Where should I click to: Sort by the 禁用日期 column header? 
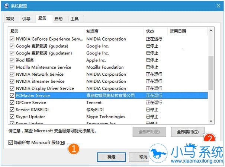(188, 31)
